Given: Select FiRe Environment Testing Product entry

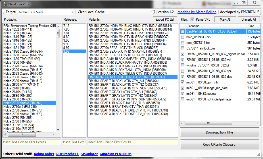Looking at the screenshot, I should tap(29, 26).
